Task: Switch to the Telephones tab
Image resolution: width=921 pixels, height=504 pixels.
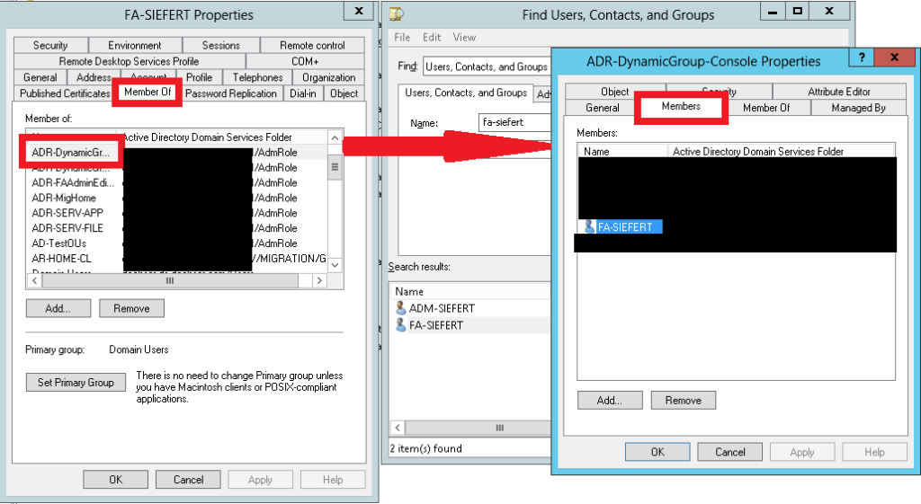Action: [257, 77]
